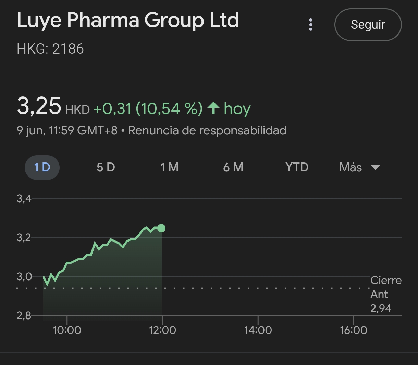
Task: Click the 10:00 time axis label
Action: pos(67,330)
